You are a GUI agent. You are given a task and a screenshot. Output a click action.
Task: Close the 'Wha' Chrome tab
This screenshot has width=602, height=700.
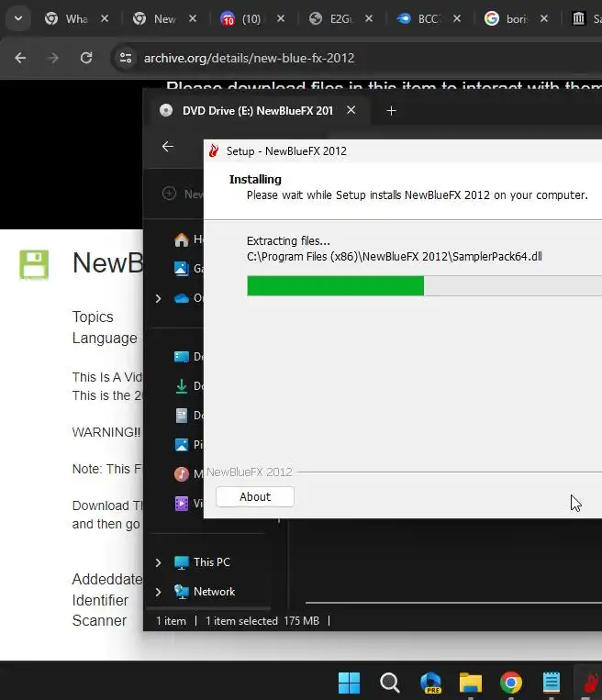(x=105, y=18)
